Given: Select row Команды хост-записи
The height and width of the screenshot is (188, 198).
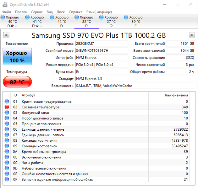Looking at the screenshot, I should tap(96, 146).
